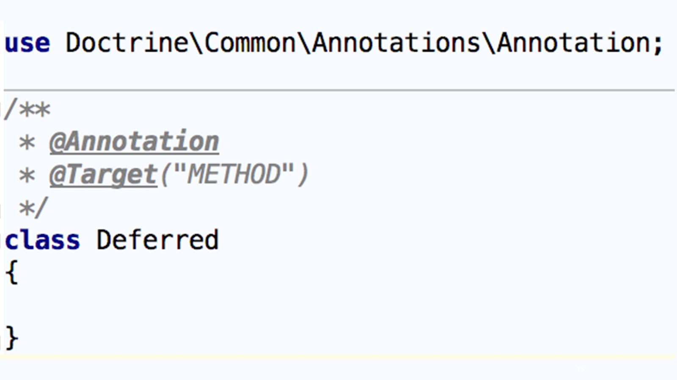Viewport: 677px width, 380px height.
Task: Click the class keyword
Action: coord(42,240)
